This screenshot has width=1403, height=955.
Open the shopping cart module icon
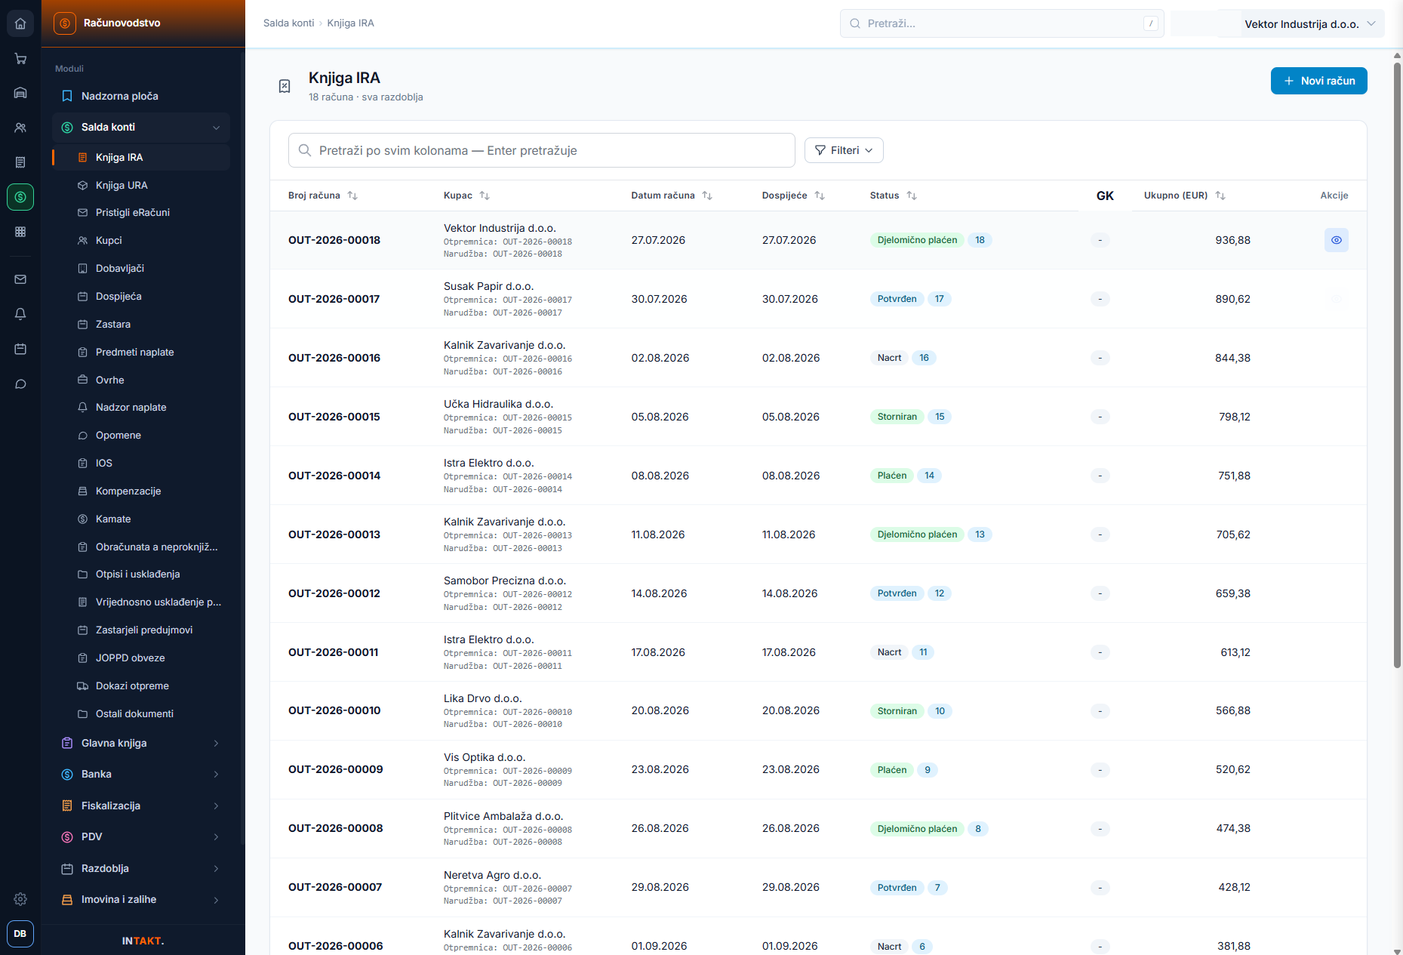20,58
